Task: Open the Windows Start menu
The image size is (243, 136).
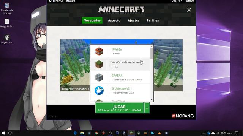Action: pos(3,133)
